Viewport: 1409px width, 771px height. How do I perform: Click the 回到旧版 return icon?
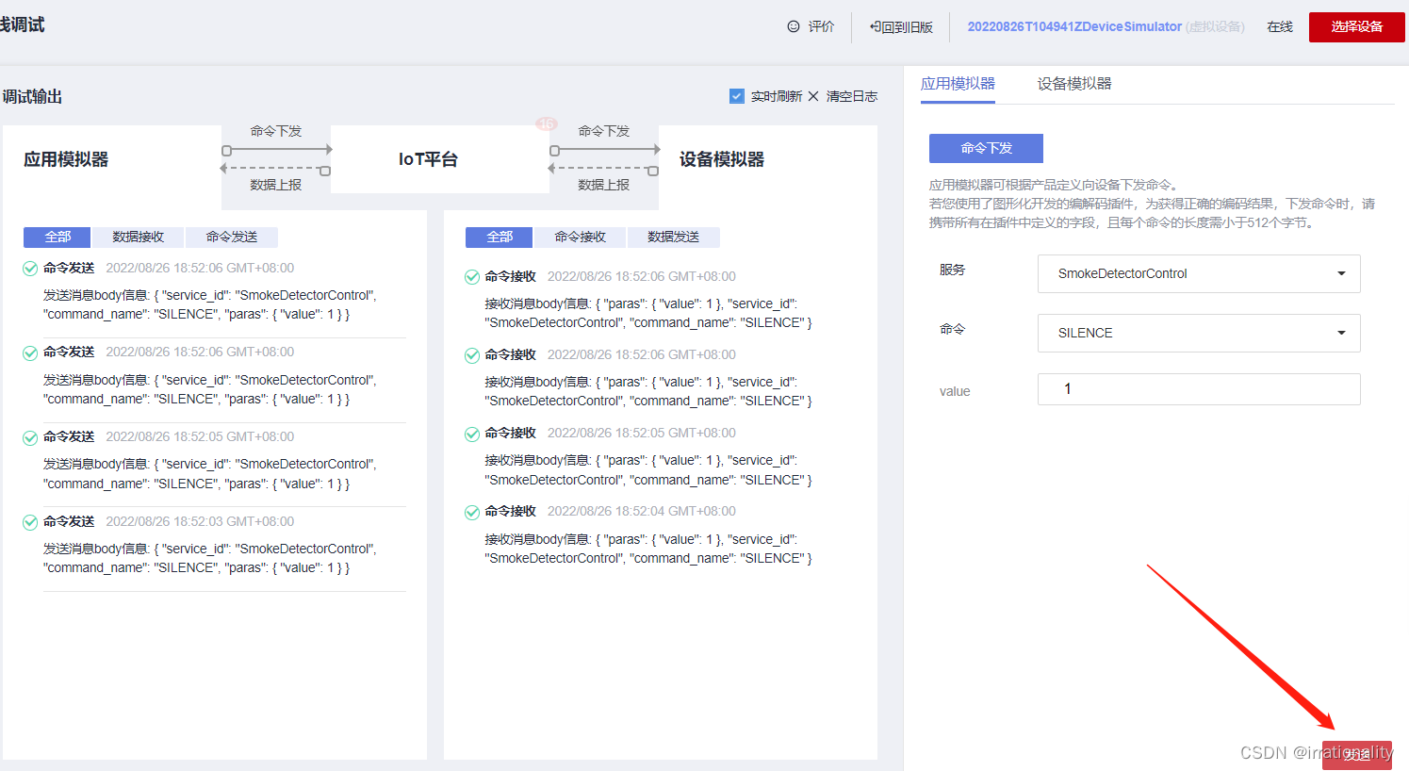pyautogui.click(x=875, y=26)
